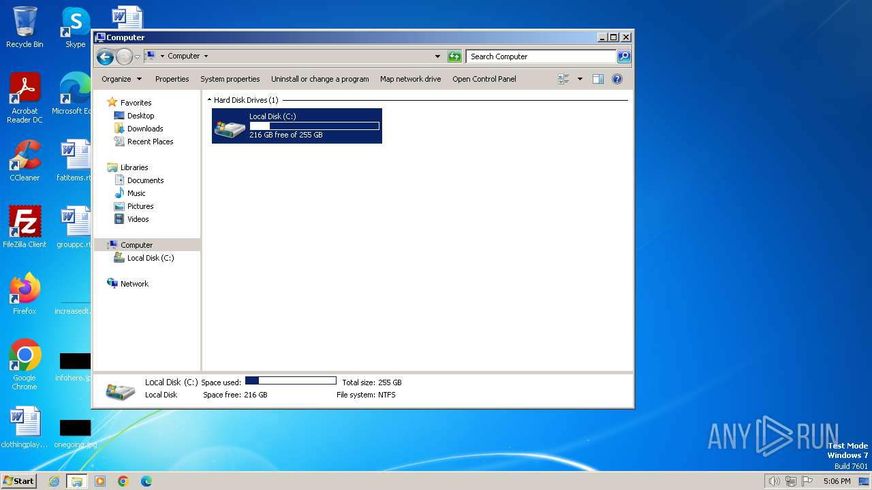Open the Music library
Image resolution: width=872 pixels, height=490 pixels.
[136, 193]
